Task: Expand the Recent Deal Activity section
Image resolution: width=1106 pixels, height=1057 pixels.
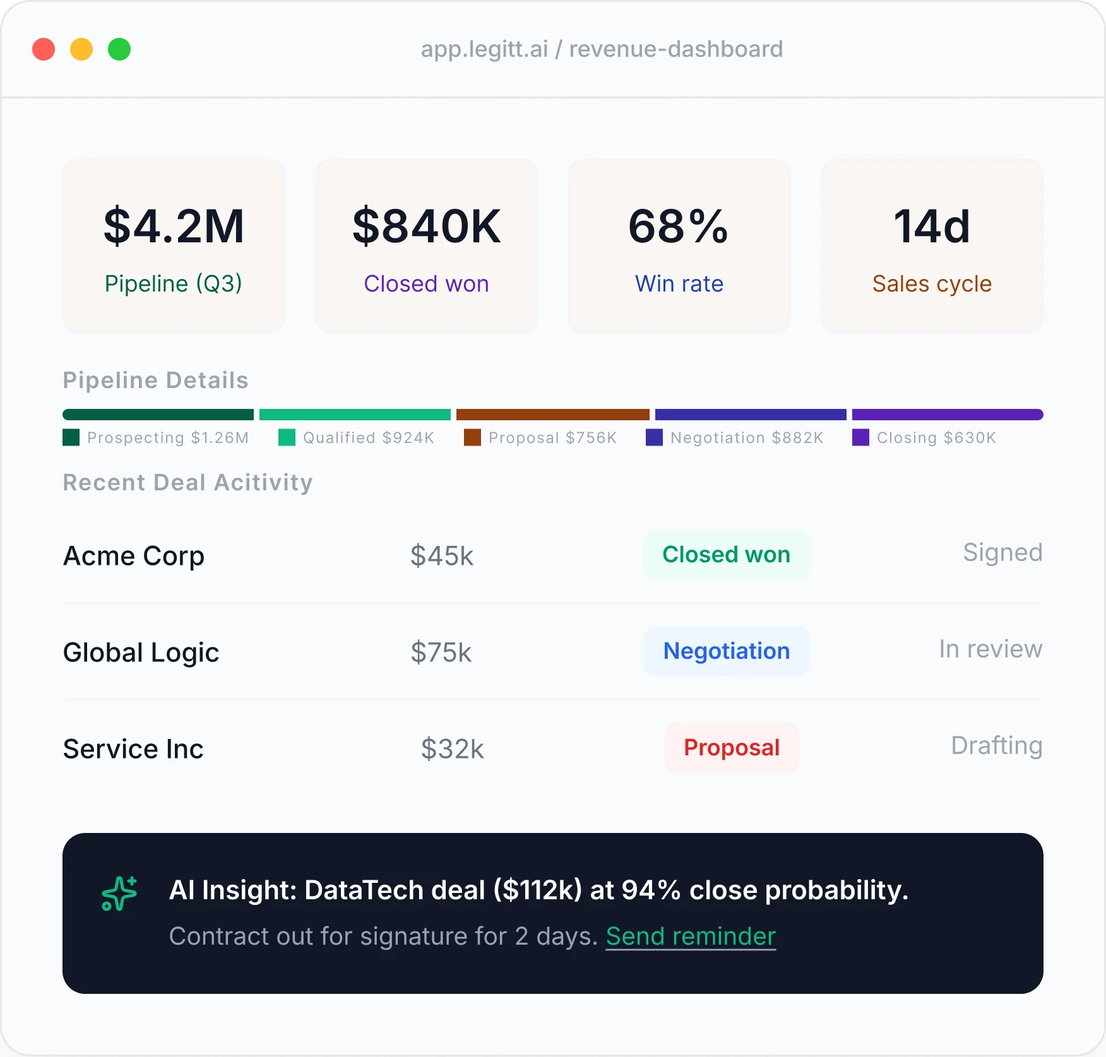Action: click(187, 482)
